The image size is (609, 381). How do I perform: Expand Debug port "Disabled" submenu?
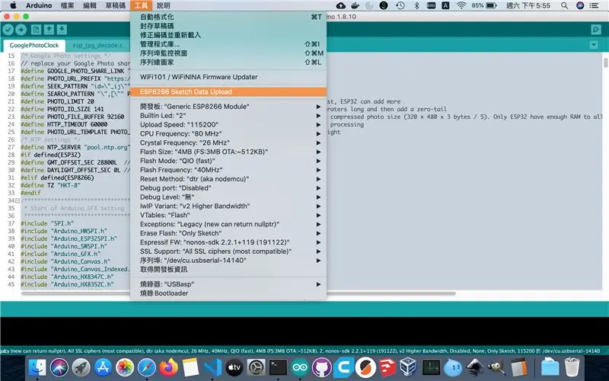coord(228,187)
